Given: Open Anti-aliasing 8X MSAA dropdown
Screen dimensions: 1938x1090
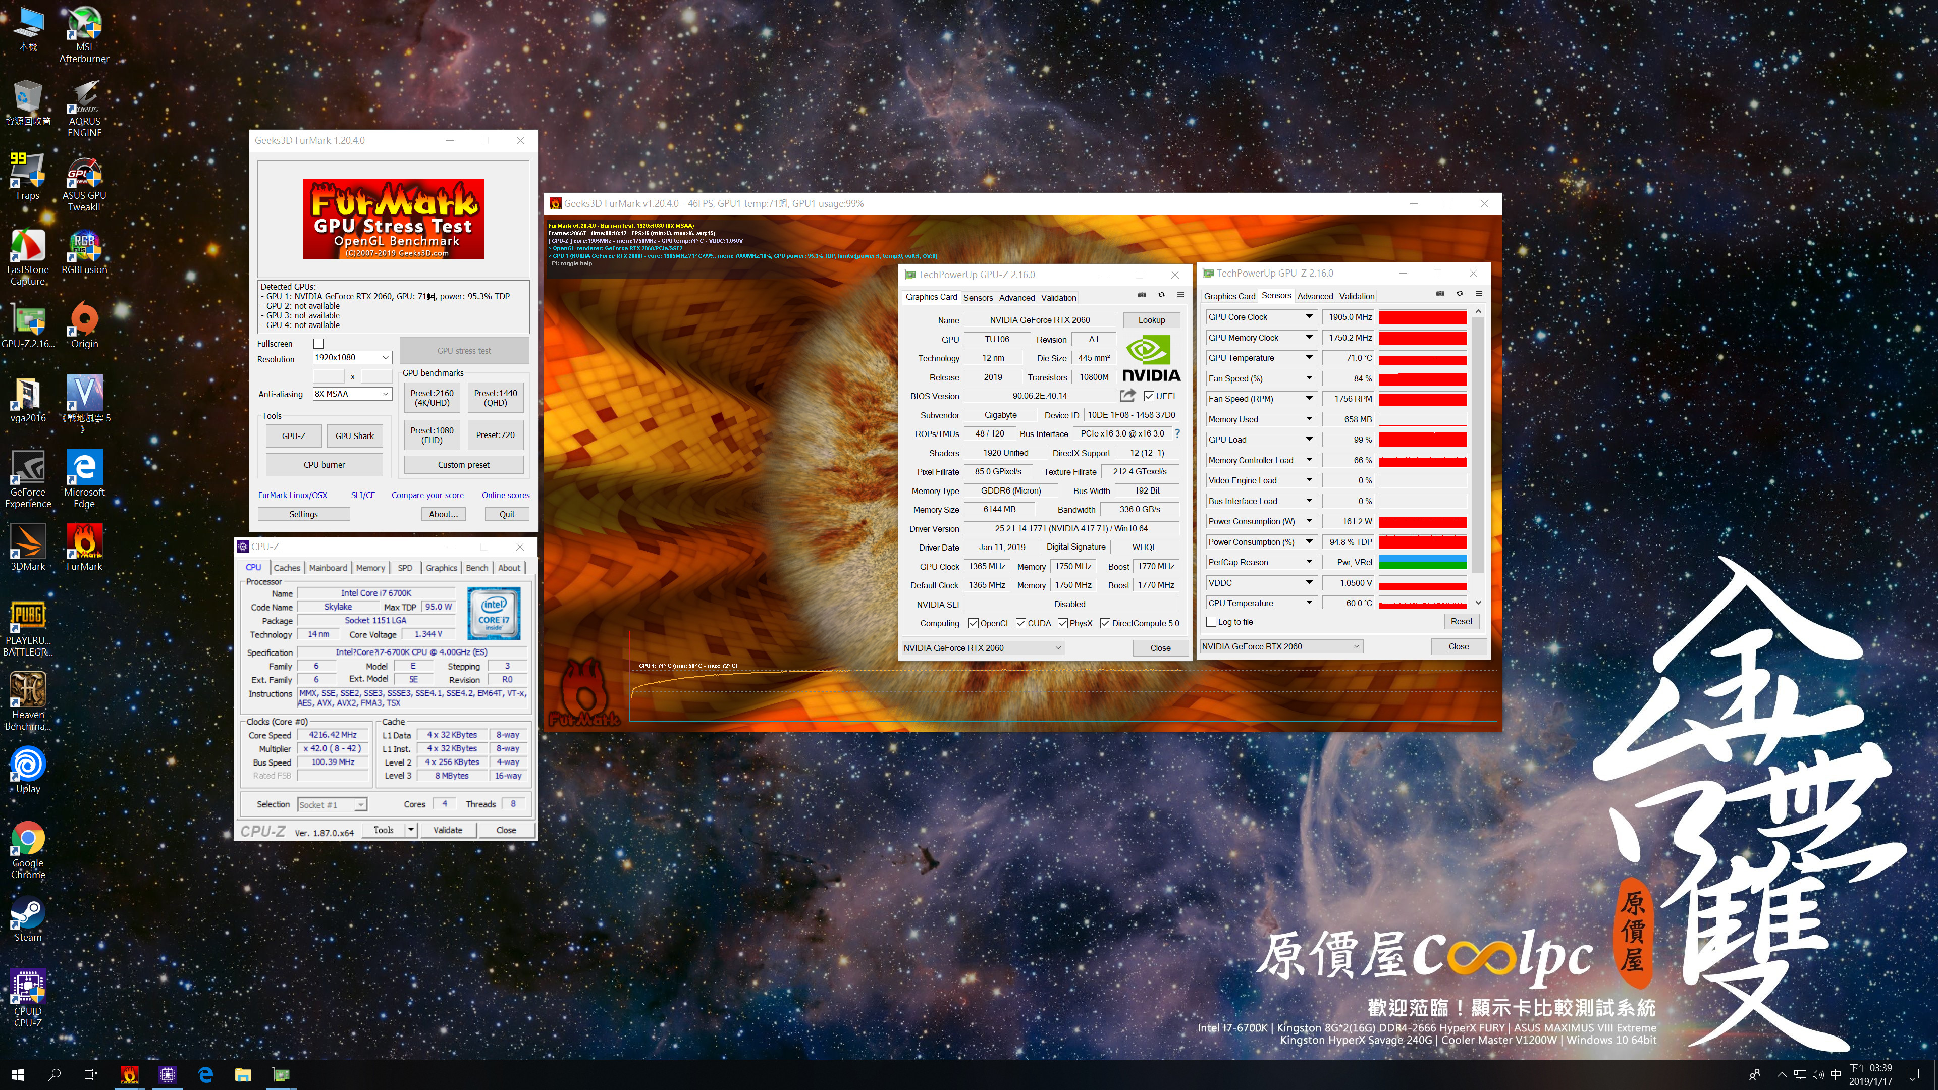Looking at the screenshot, I should point(352,394).
